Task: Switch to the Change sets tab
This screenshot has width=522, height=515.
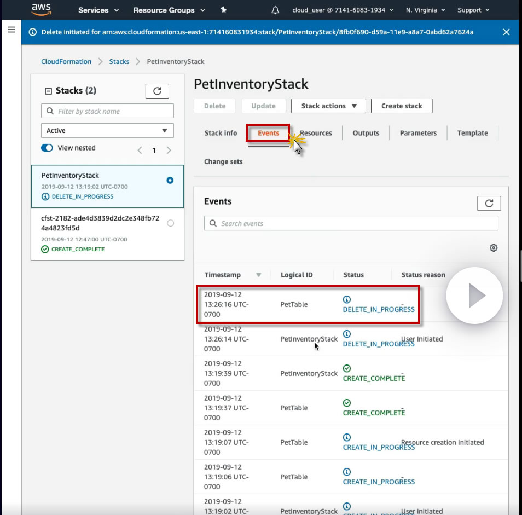Action: coord(223,161)
